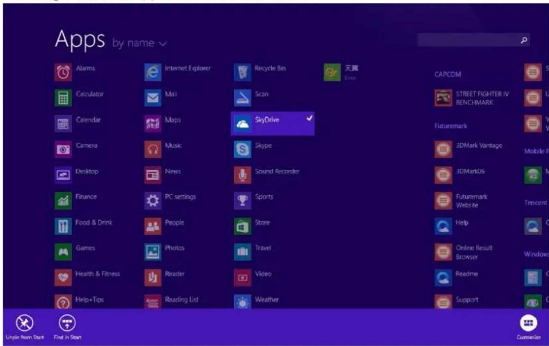549x346 pixels.
Task: Open the Sports trophy icon
Action: 243,200
